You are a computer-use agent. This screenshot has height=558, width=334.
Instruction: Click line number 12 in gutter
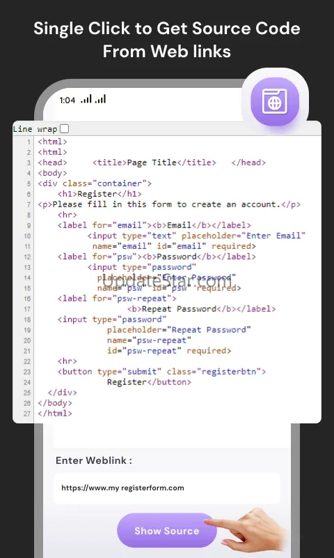click(x=27, y=257)
